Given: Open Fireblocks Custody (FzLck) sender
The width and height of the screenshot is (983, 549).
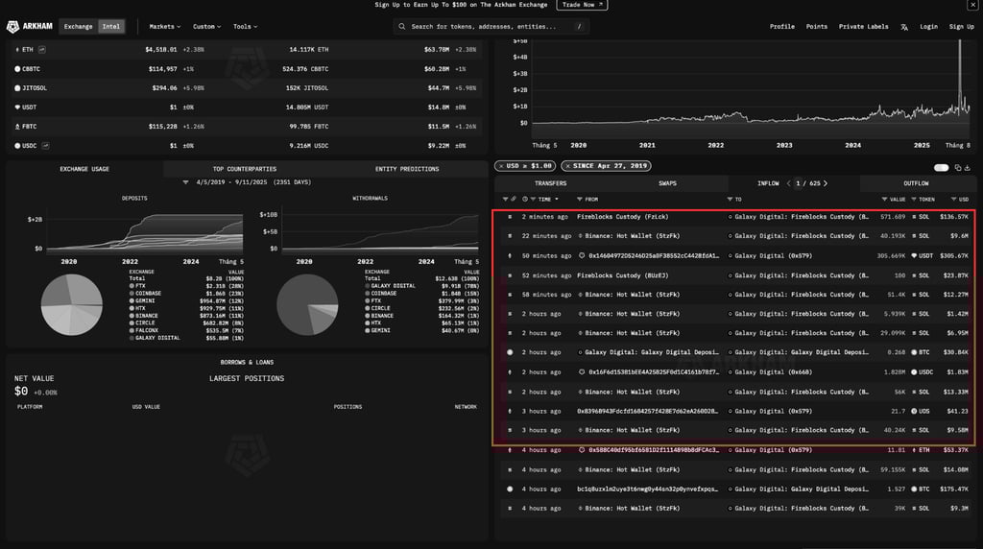Looking at the screenshot, I should click(x=622, y=217).
